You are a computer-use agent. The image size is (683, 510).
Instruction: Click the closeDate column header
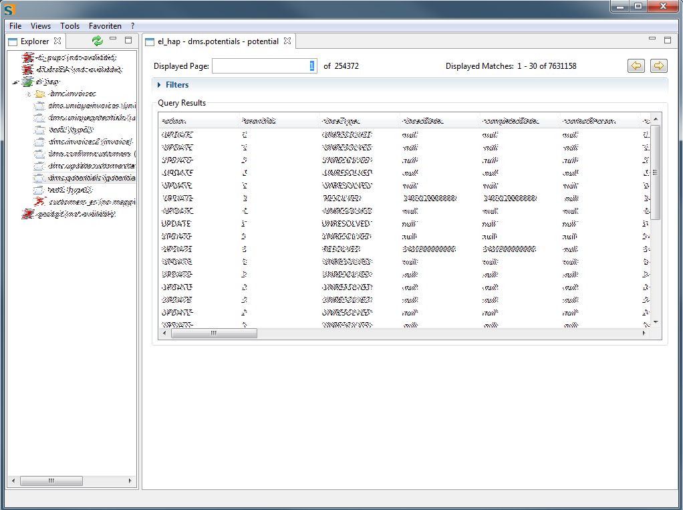pos(439,121)
